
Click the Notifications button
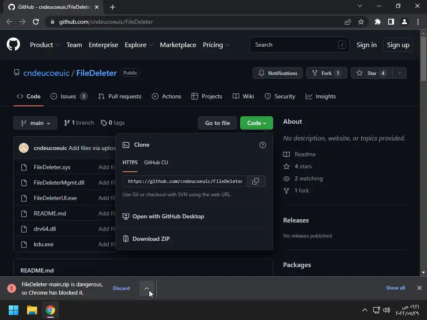[277, 73]
